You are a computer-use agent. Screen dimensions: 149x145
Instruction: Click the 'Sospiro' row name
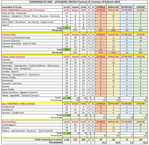[x=5, y=25]
